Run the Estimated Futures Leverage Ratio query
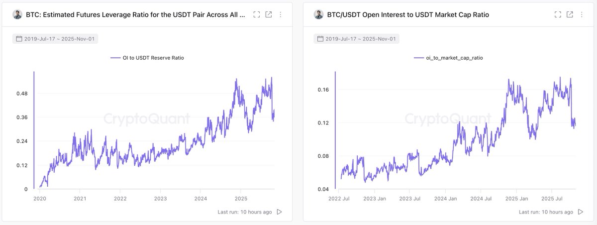The image size is (597, 225). [279, 212]
